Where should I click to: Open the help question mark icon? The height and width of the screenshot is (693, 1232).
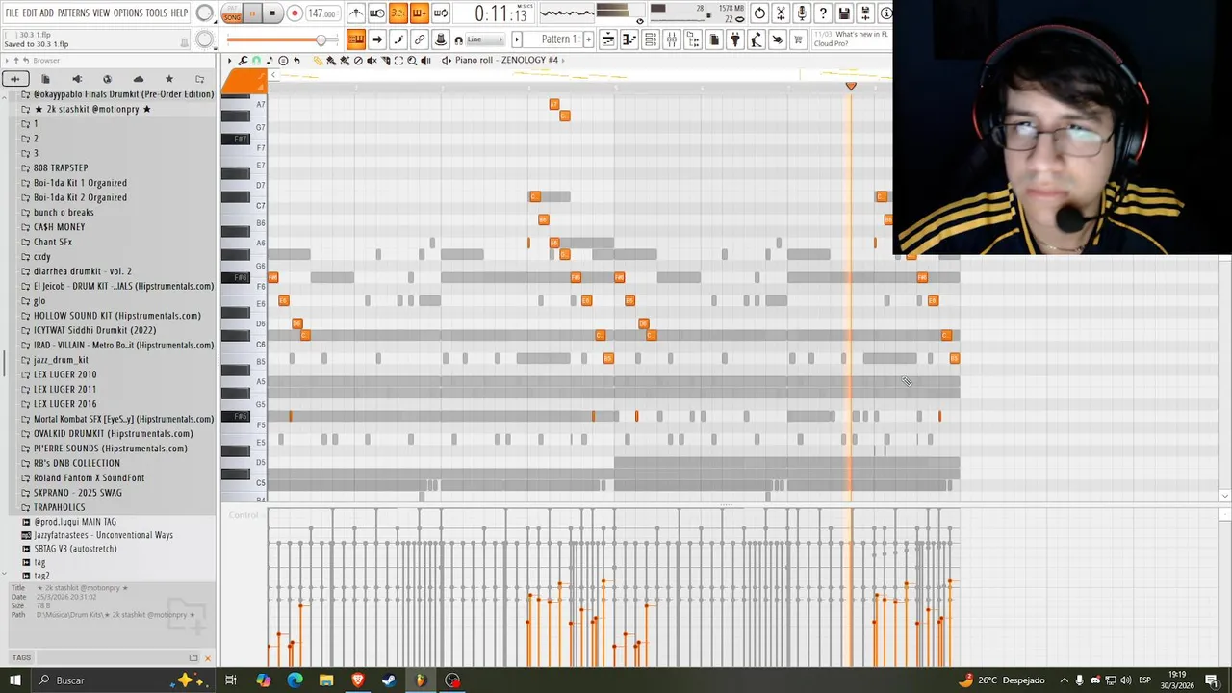[x=823, y=13]
